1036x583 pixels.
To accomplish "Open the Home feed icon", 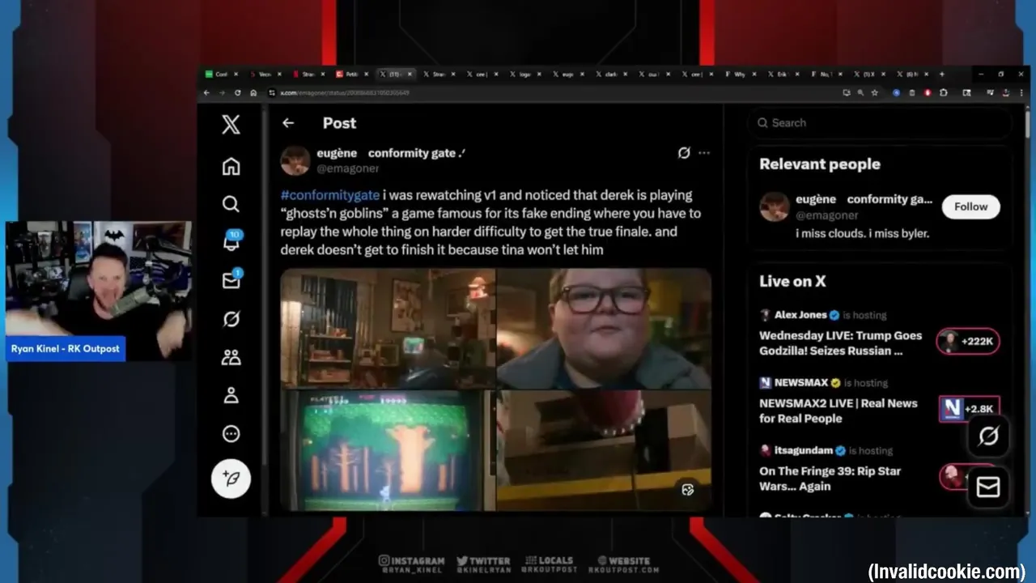I will click(231, 166).
